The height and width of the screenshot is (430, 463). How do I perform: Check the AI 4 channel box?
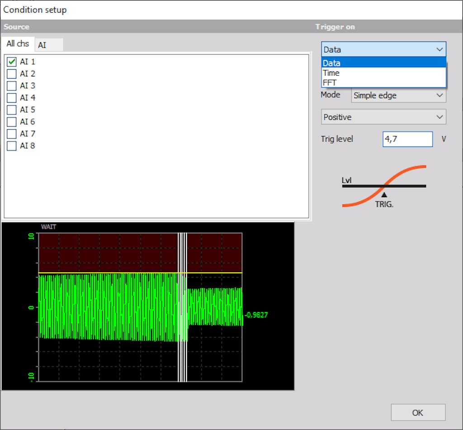11,98
